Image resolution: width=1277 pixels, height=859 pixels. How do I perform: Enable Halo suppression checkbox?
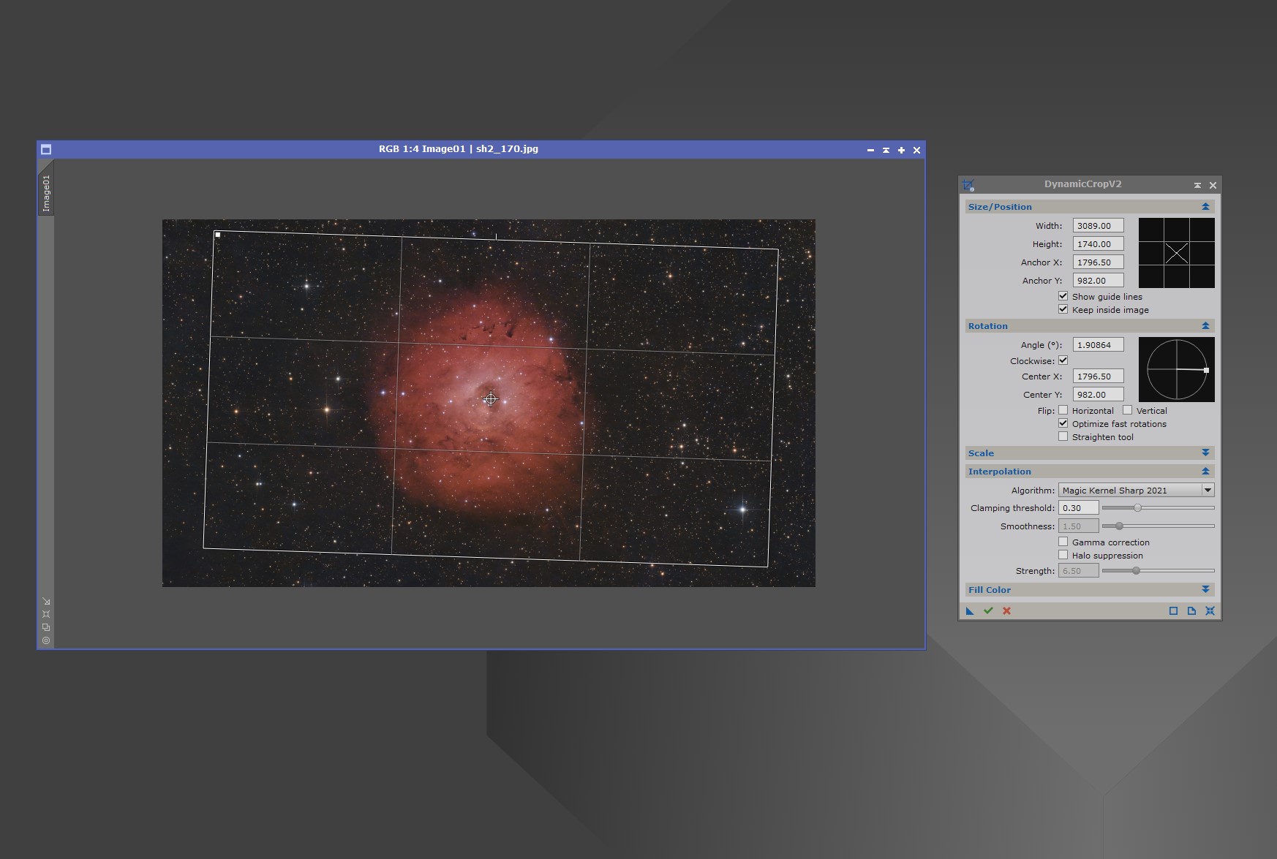(x=1063, y=555)
